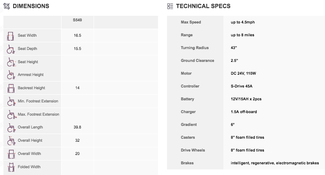
Task: Click the Seat Width value 16.5
Action: tap(77, 35)
